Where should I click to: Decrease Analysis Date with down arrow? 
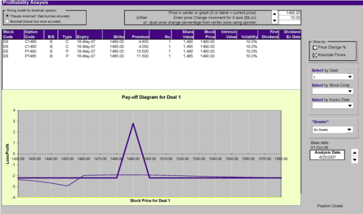(354, 160)
